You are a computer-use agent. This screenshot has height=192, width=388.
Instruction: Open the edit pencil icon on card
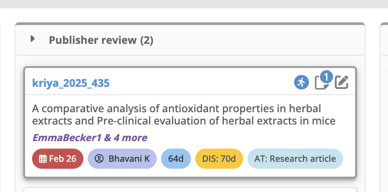342,82
